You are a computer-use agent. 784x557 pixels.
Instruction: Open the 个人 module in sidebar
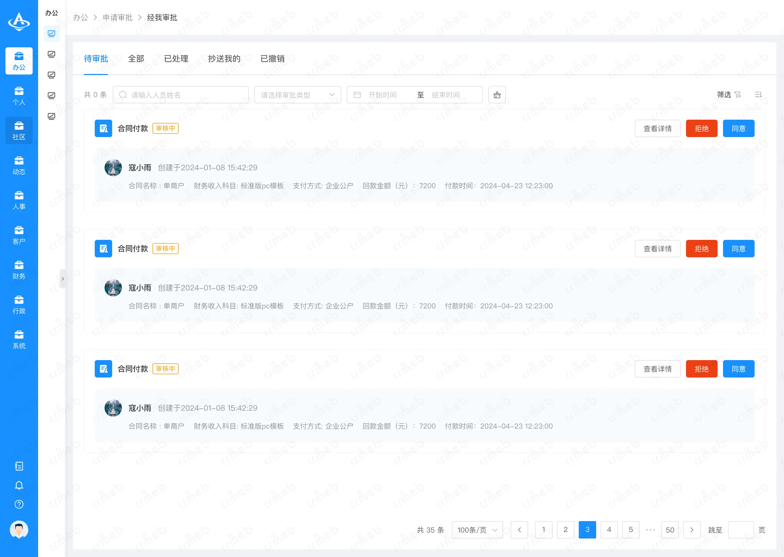(x=19, y=96)
